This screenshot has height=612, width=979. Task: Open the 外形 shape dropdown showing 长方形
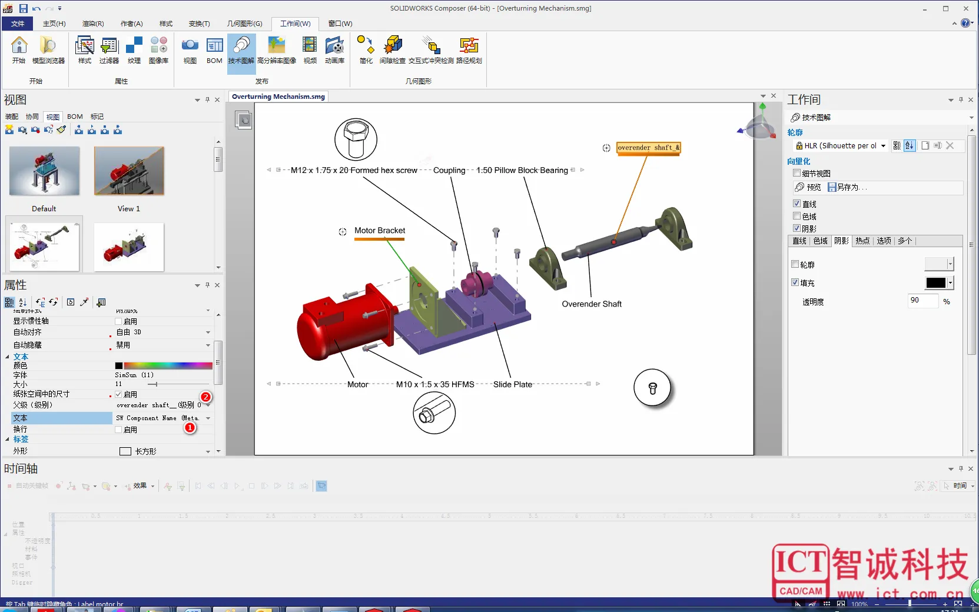(208, 451)
